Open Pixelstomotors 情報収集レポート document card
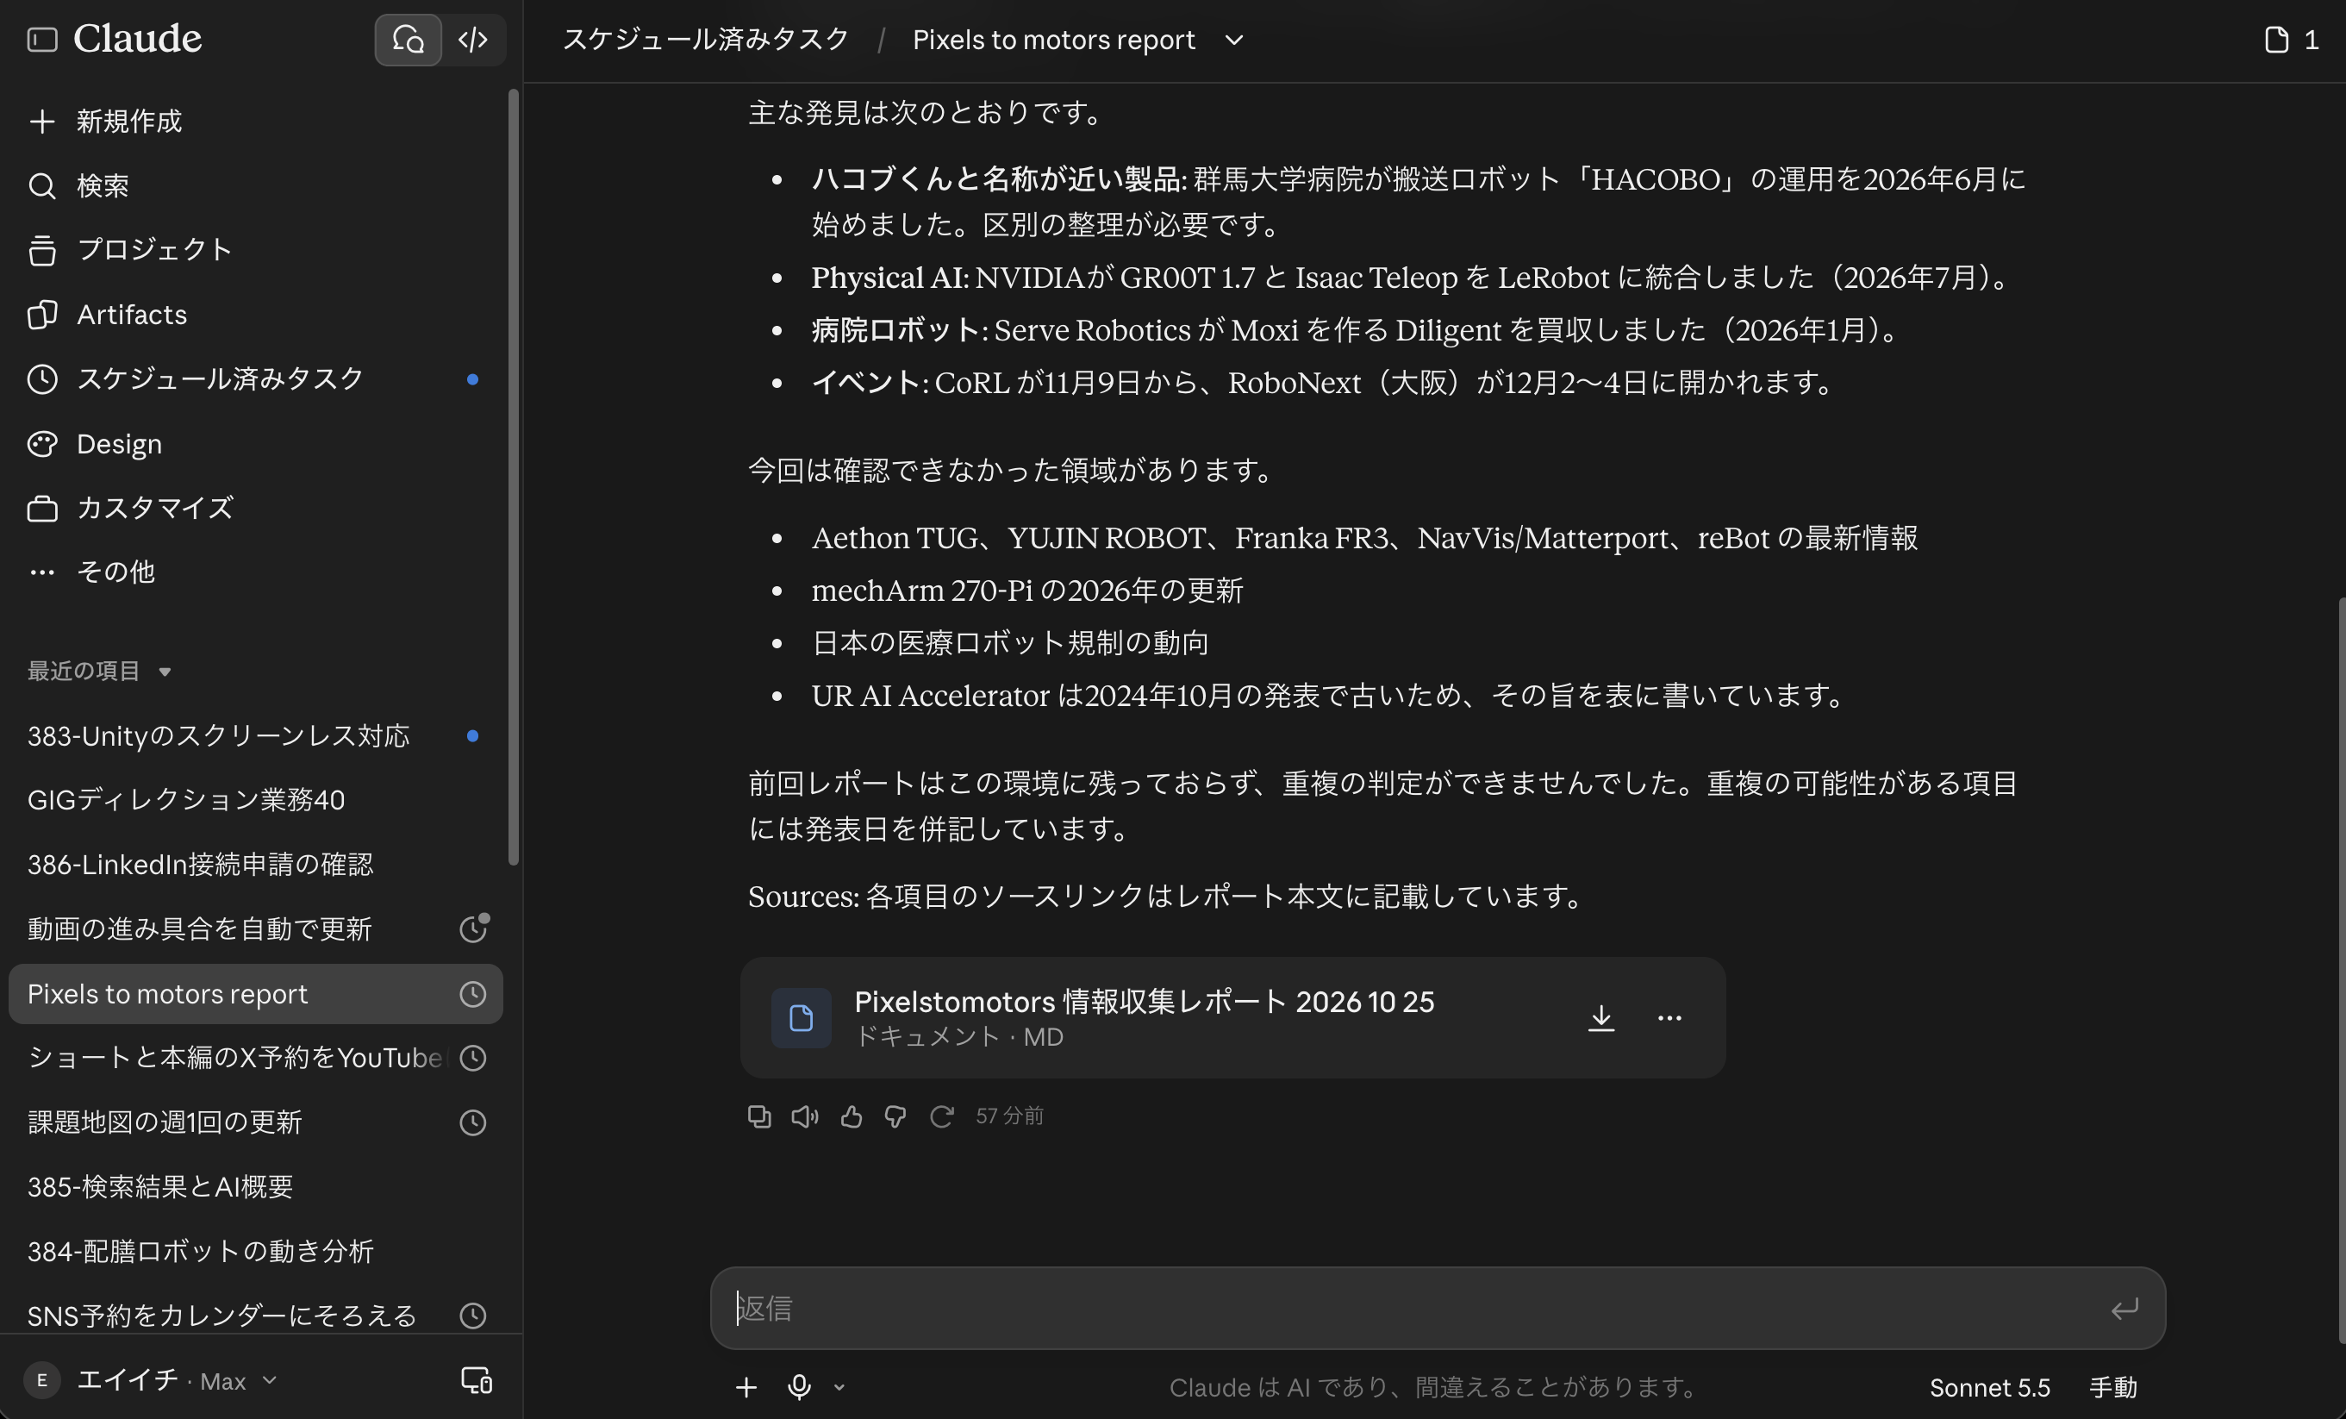This screenshot has height=1419, width=2346. pos(1232,1018)
